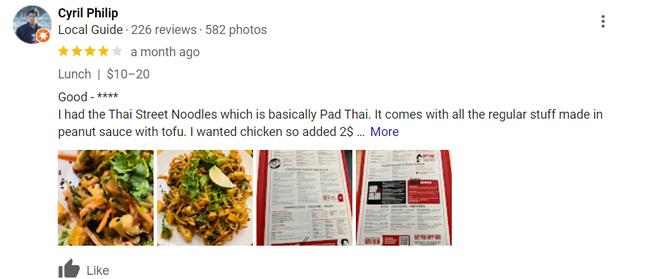
Task: Click Cyril Philip's profile avatar
Action: pyautogui.click(x=32, y=25)
